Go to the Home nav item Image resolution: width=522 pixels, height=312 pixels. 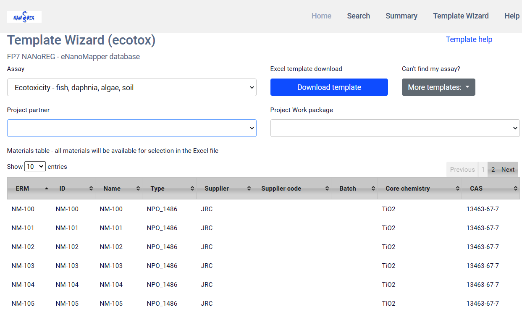pos(321,16)
